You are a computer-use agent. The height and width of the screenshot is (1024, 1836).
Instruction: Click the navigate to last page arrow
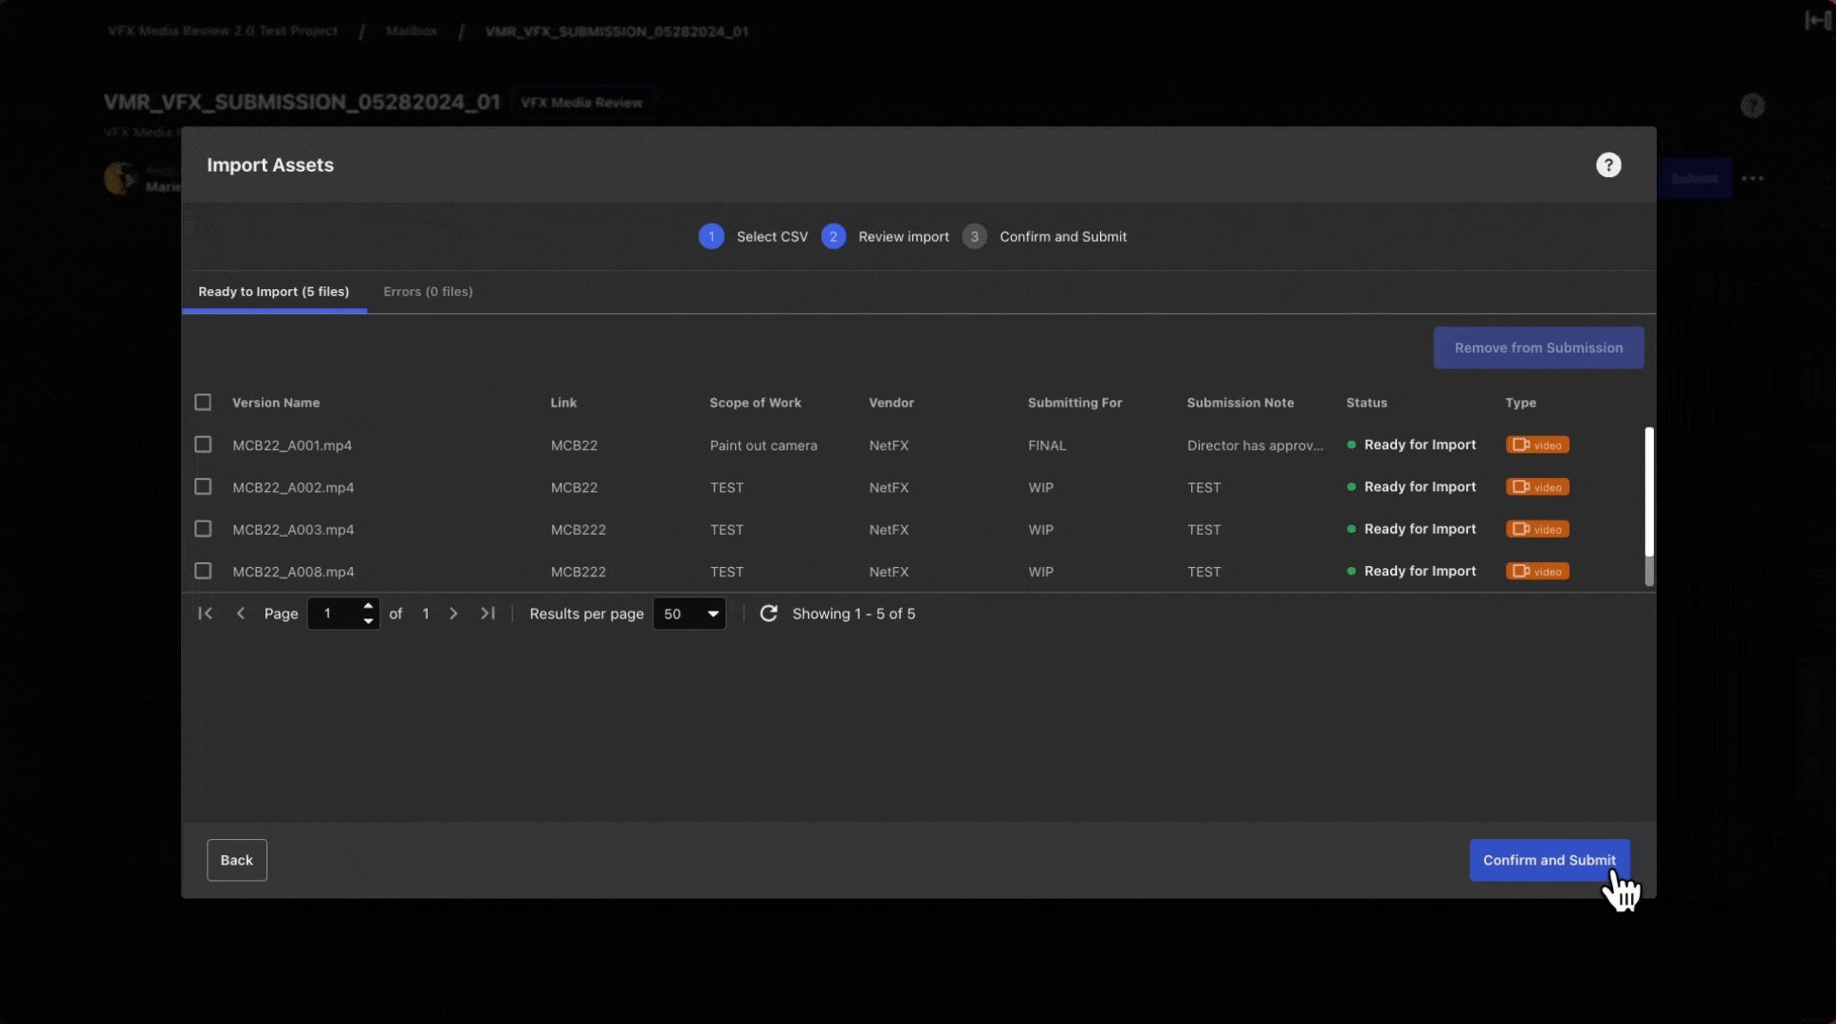point(487,613)
